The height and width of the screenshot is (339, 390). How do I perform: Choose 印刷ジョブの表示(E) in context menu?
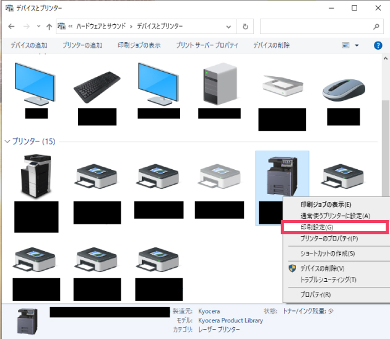click(326, 205)
